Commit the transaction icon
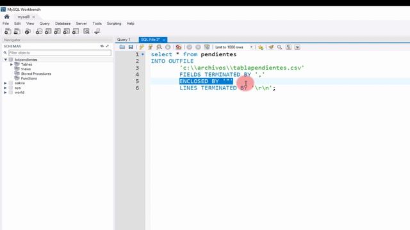This screenshot has height=230, width=410. pyautogui.click(x=190, y=47)
